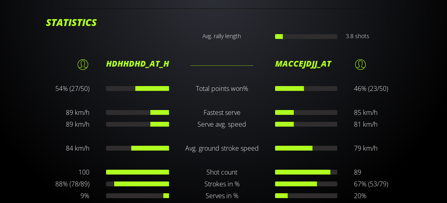This screenshot has height=203, width=447.
Task: Click the 54% (27/50) value
Action: tap(72, 89)
